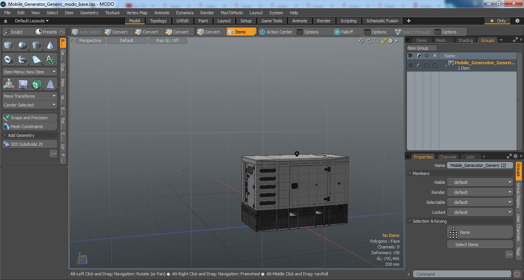Screen dimensions: 524x280
Task: Open Mesh Constraints
Action: click(x=30, y=127)
